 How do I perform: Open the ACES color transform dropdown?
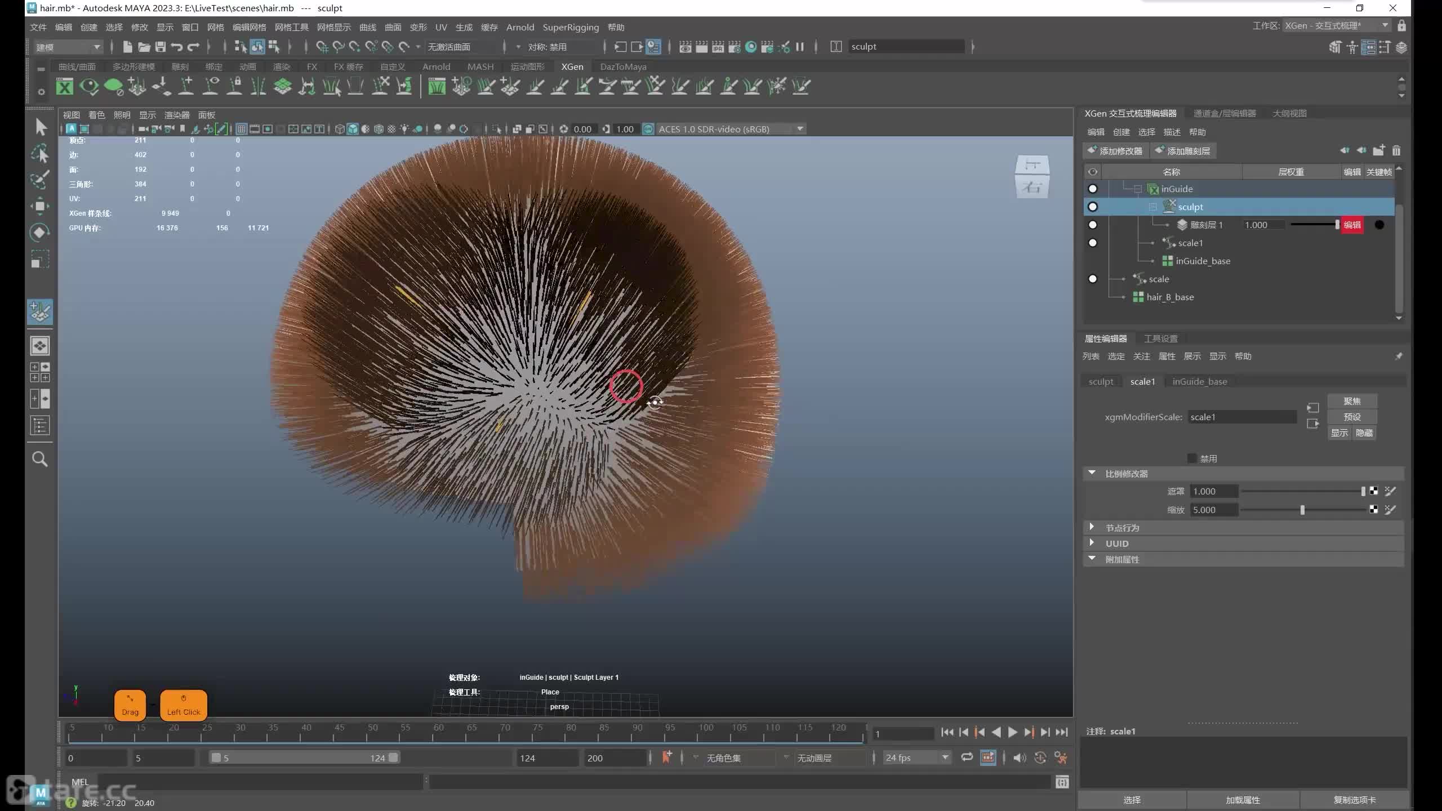731,129
